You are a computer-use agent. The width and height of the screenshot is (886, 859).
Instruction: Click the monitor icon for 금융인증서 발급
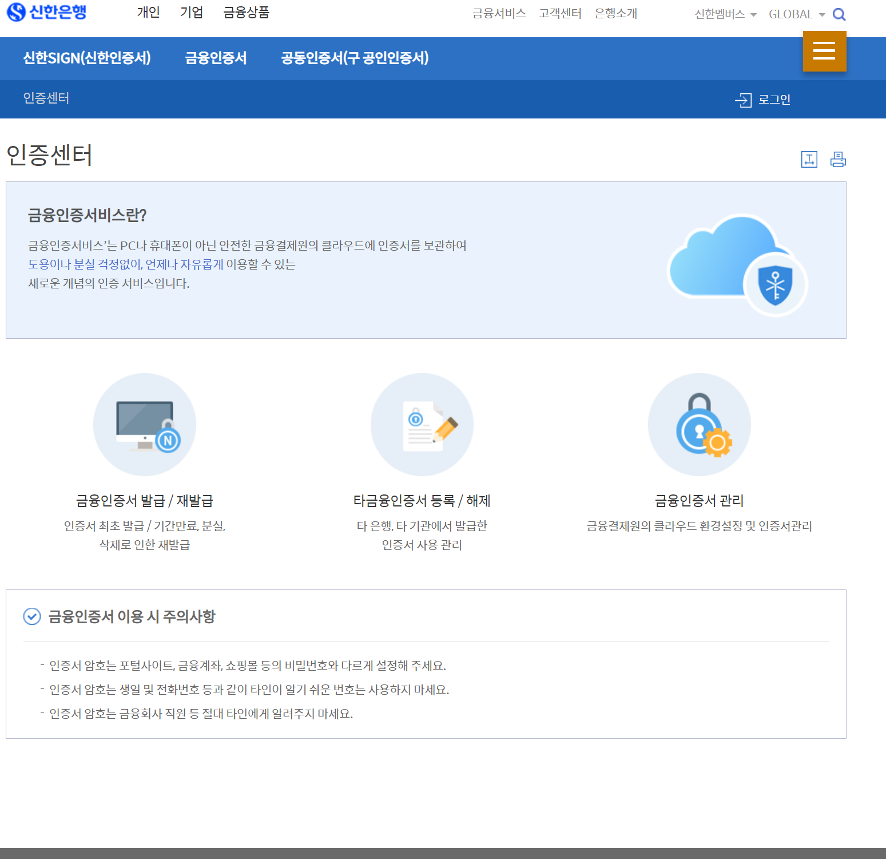pos(145,425)
